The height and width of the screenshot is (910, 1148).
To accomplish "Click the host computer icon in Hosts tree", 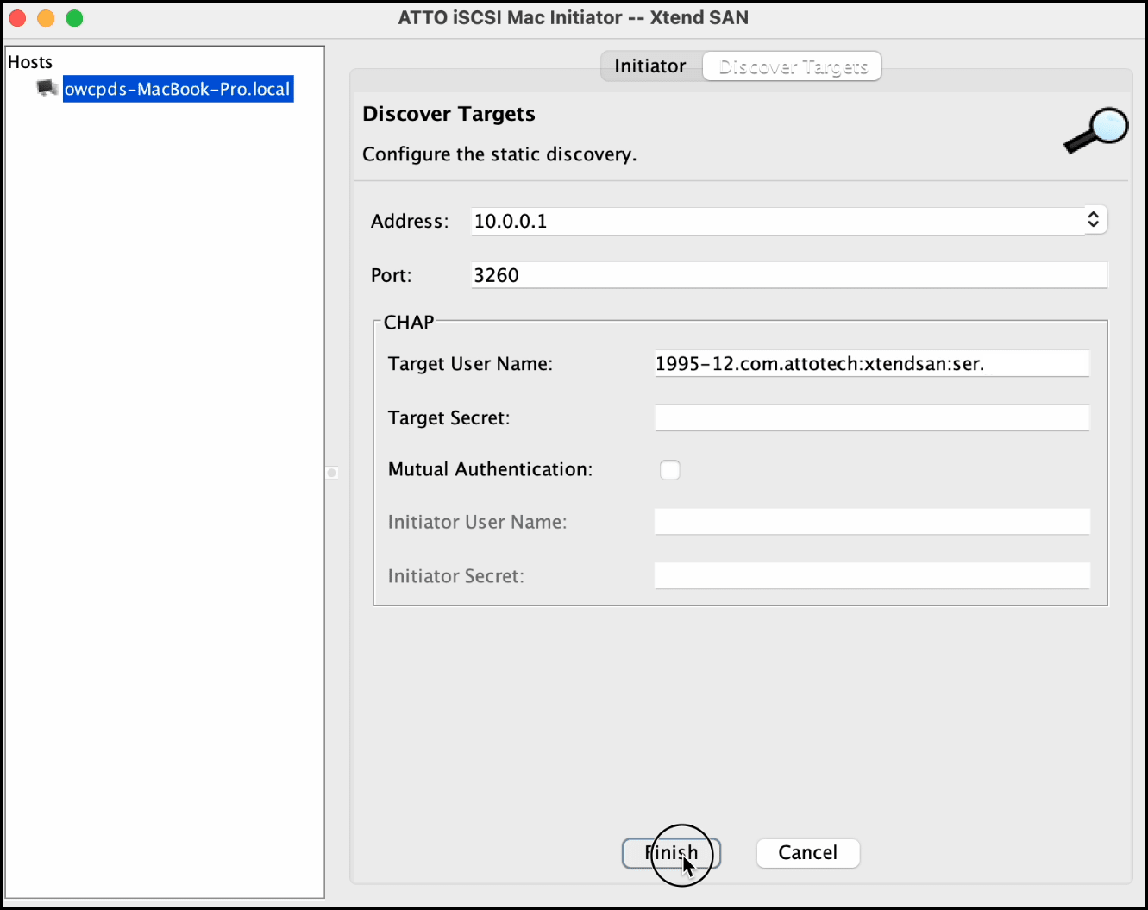I will [47, 88].
